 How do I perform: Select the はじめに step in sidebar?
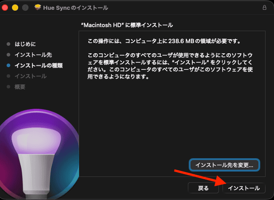pos(25,44)
